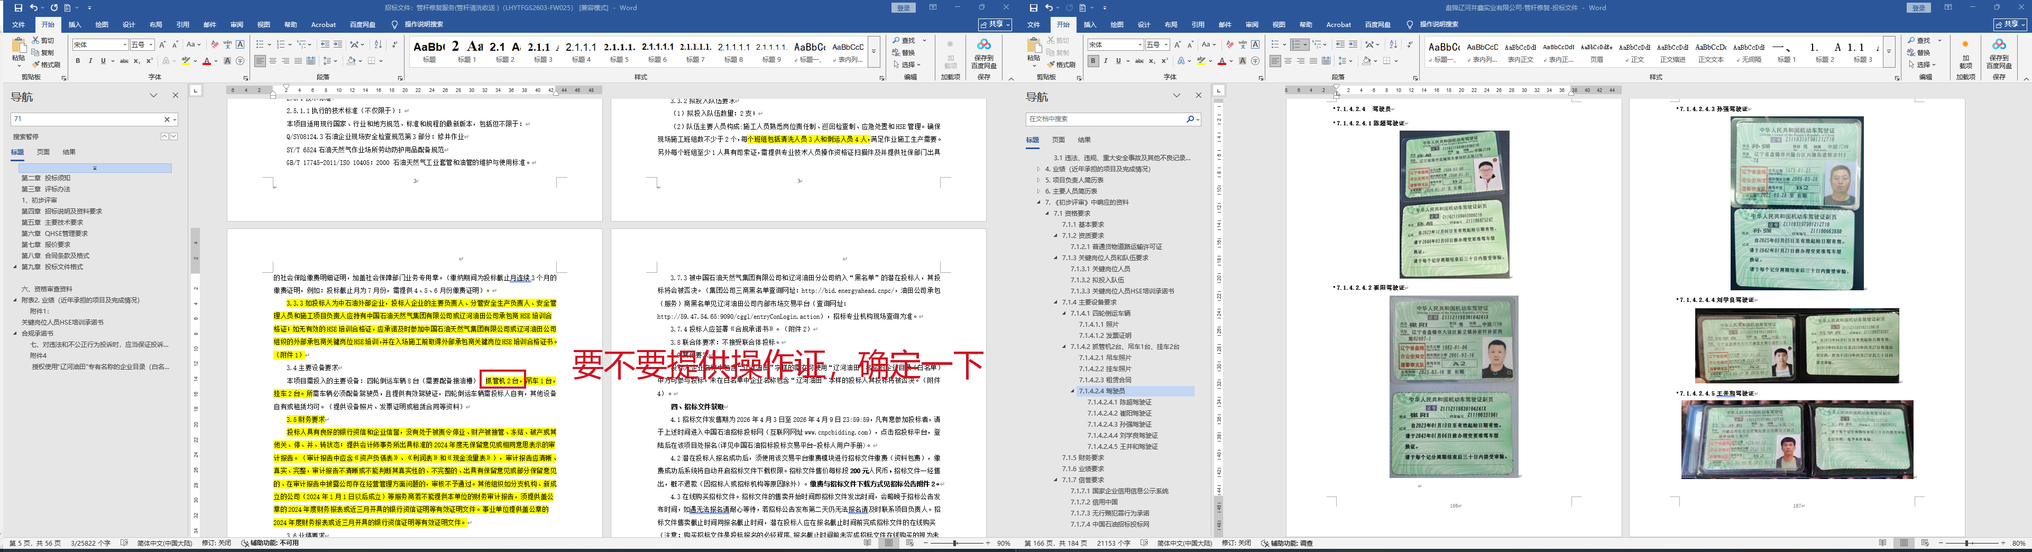
Task: Toggle Italic in the left window's font group
Action: point(90,61)
